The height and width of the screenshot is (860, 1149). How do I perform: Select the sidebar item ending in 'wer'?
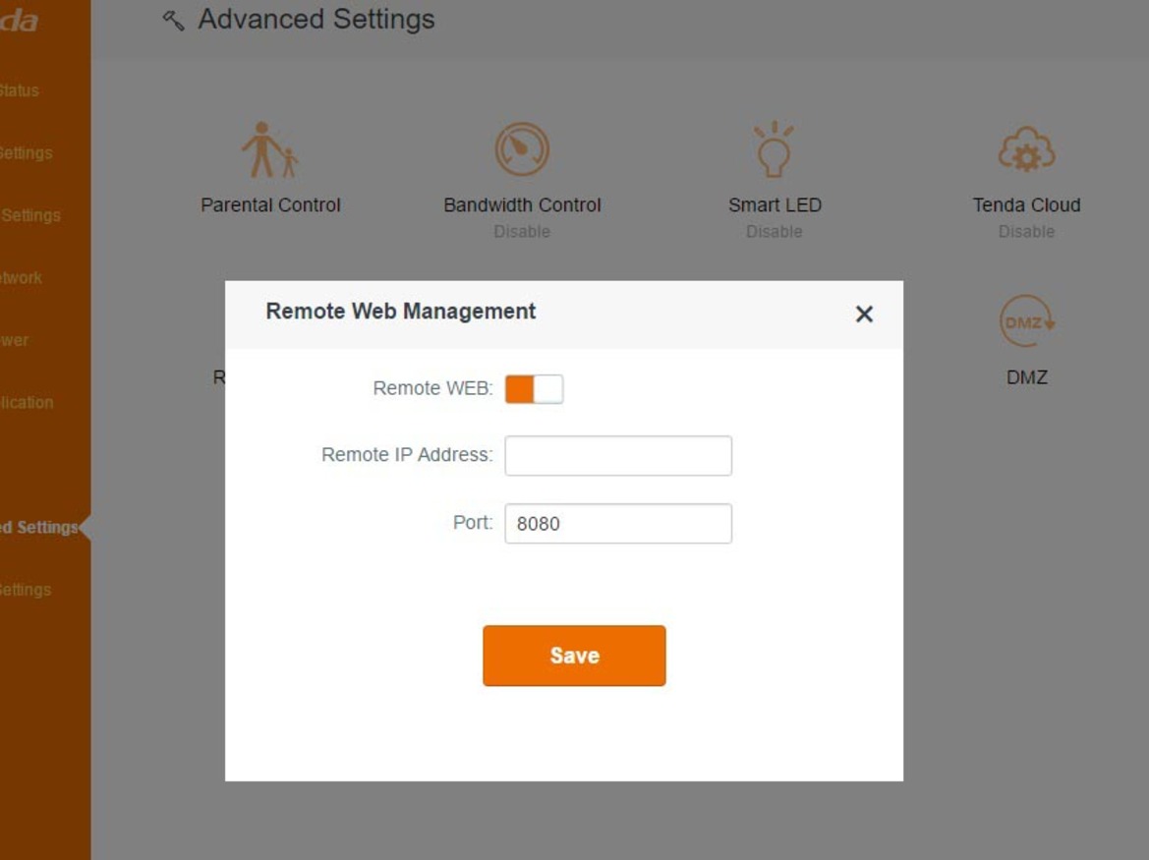(x=15, y=341)
